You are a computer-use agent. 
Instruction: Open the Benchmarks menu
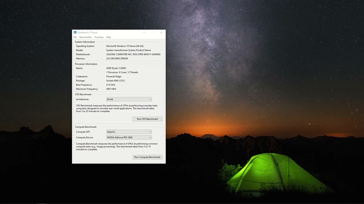click(x=86, y=37)
